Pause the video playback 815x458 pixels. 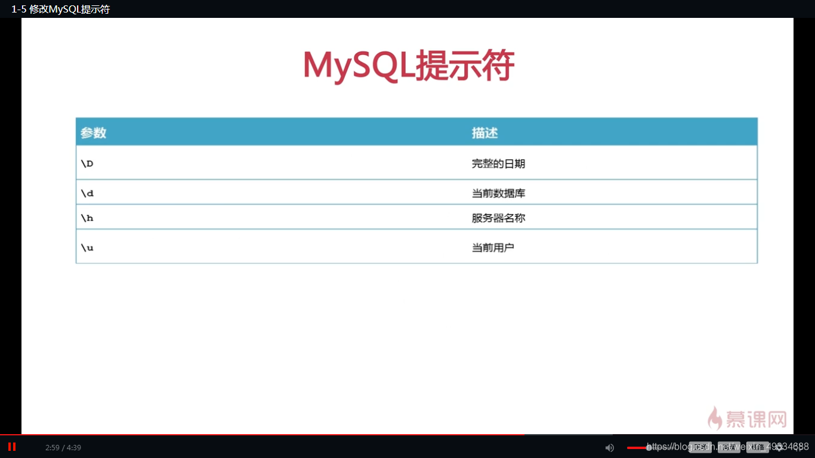[12, 447]
